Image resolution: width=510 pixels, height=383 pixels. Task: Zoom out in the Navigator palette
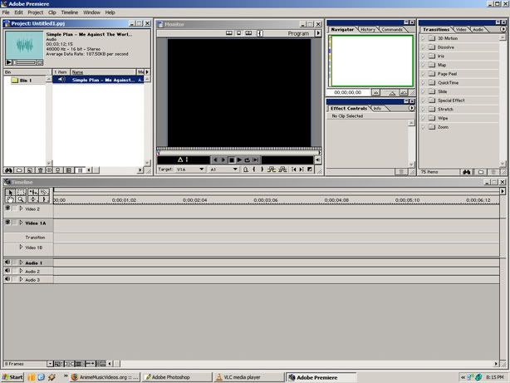coord(376,93)
